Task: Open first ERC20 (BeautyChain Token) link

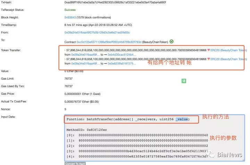Action: coord(228,50)
